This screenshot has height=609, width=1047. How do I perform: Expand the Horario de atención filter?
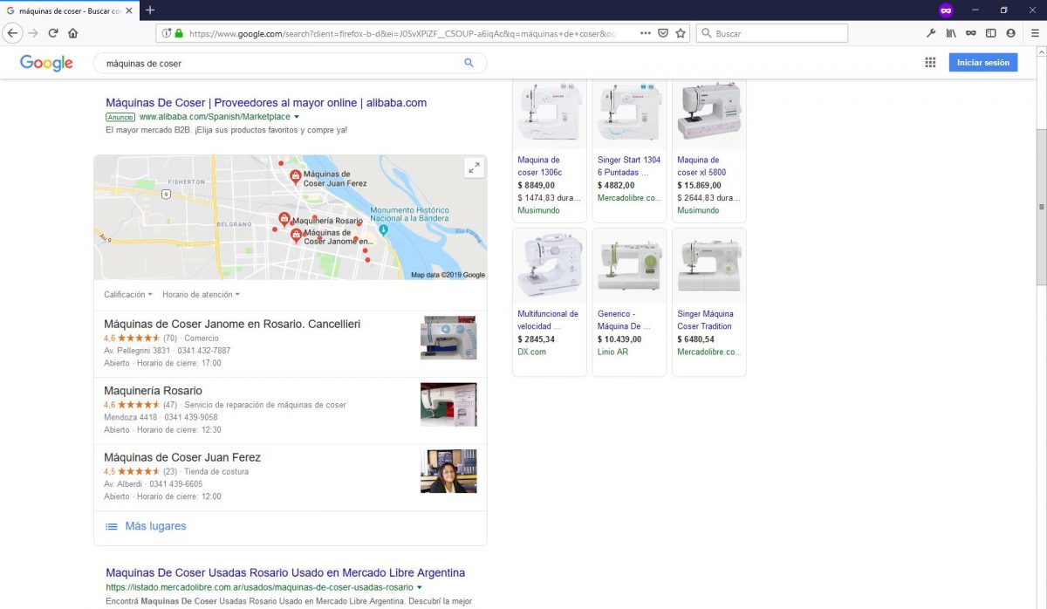pyautogui.click(x=201, y=295)
